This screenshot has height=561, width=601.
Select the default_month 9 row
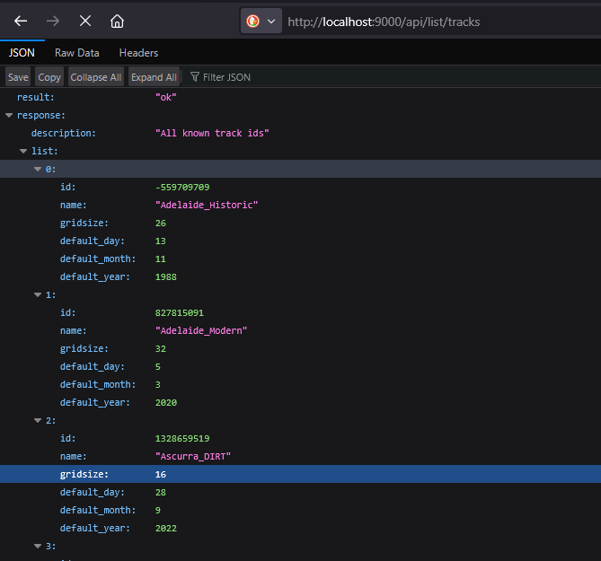[x=300, y=510]
